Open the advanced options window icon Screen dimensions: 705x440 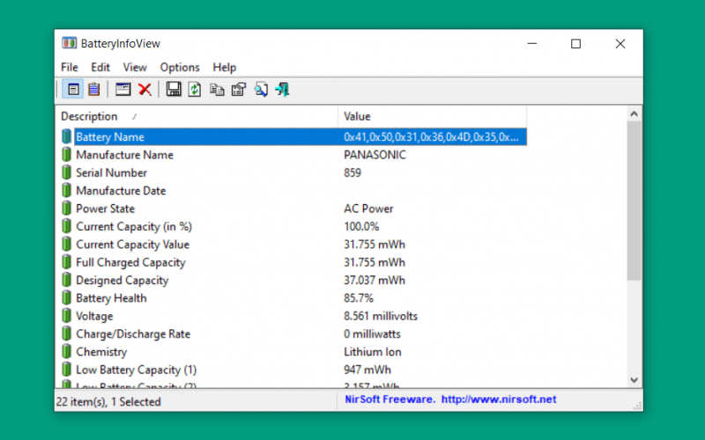point(122,90)
